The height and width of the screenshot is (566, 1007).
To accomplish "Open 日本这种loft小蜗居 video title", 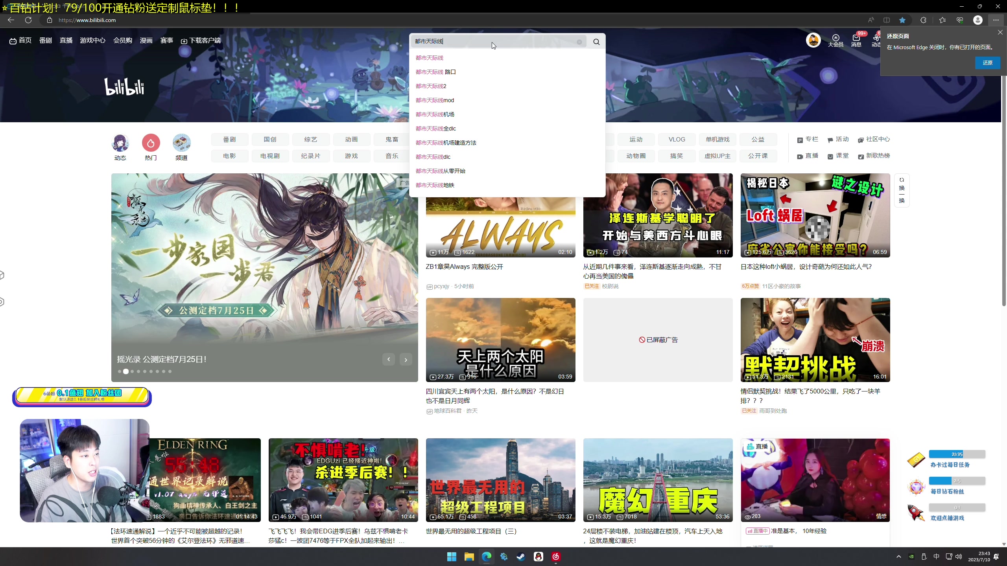I will pos(806,267).
